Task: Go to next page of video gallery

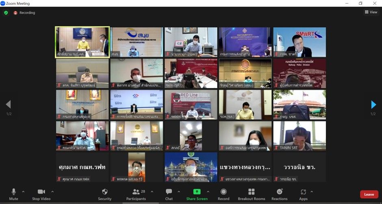Action: coord(373,105)
